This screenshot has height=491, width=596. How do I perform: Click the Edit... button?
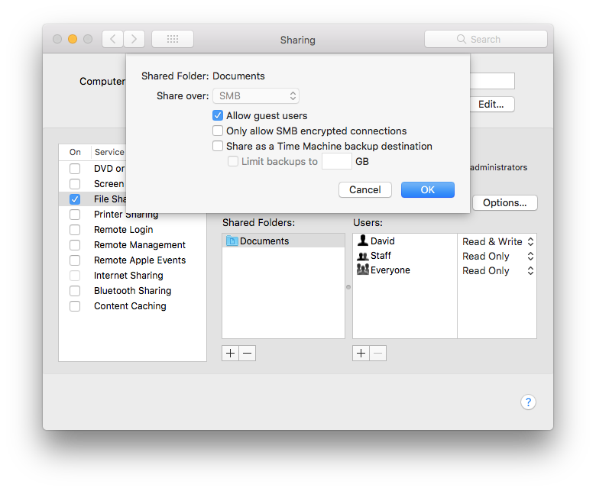click(x=492, y=104)
